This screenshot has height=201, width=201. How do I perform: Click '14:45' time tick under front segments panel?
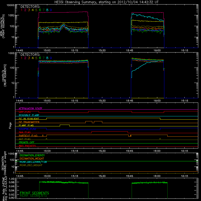[x=20, y=51]
